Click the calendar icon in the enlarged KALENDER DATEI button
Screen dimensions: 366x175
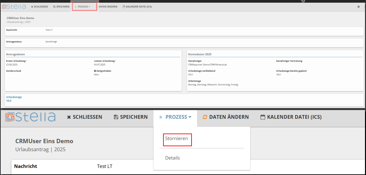point(263,117)
